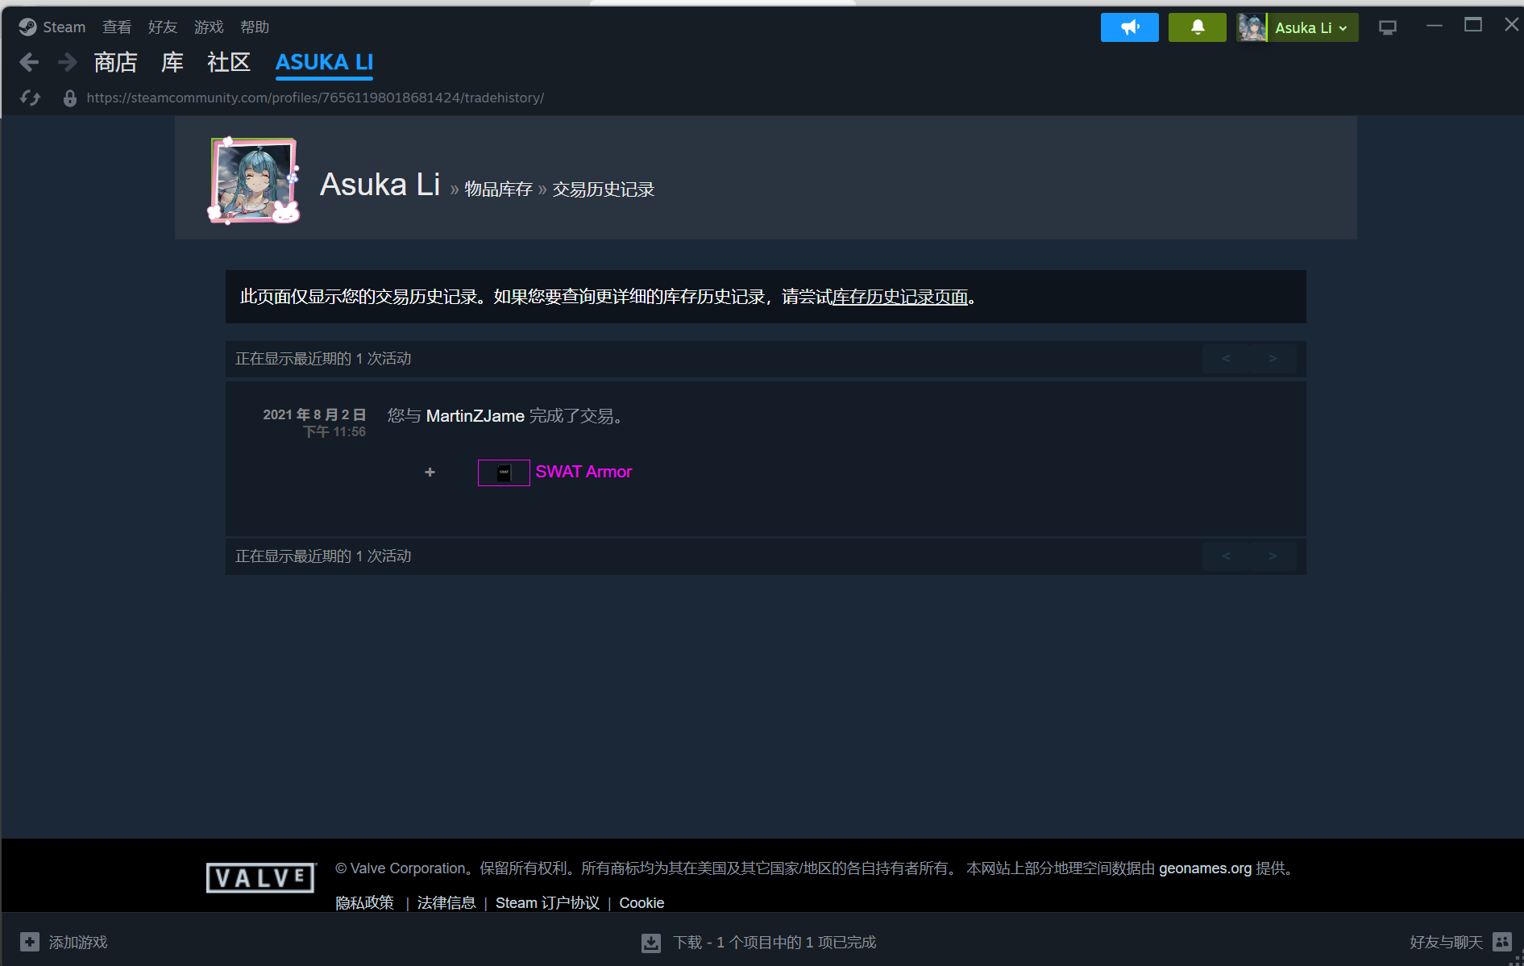Open the Steam 订户协议 link
Viewport: 1524px width, 966px height.
pos(547,903)
